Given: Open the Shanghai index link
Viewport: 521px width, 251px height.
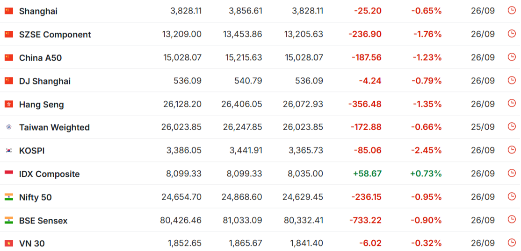Looking at the screenshot, I should 38,11.
